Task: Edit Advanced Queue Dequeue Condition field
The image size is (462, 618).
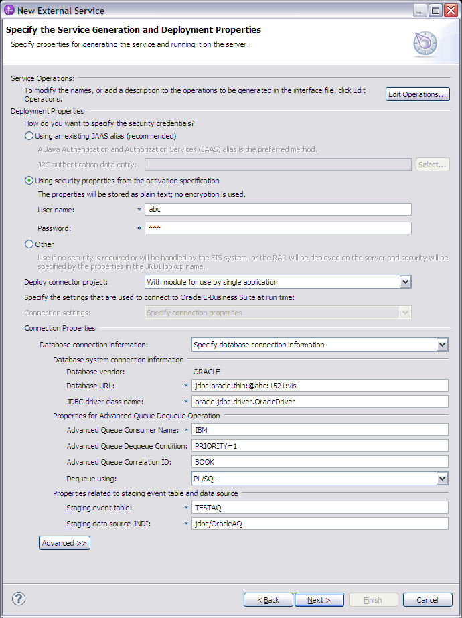Action: (319, 446)
